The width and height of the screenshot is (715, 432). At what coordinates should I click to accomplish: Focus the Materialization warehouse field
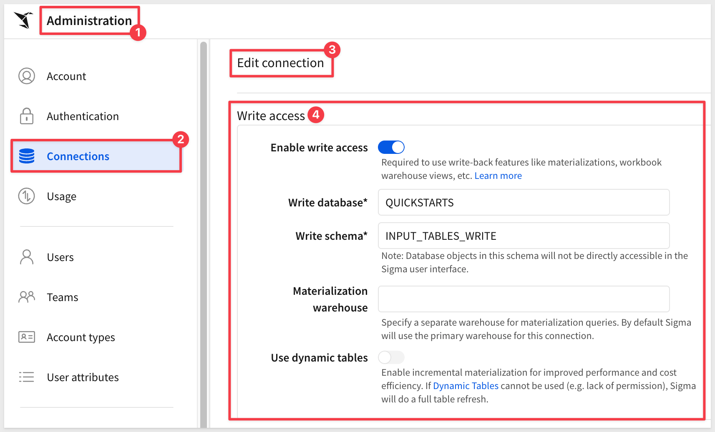click(524, 299)
